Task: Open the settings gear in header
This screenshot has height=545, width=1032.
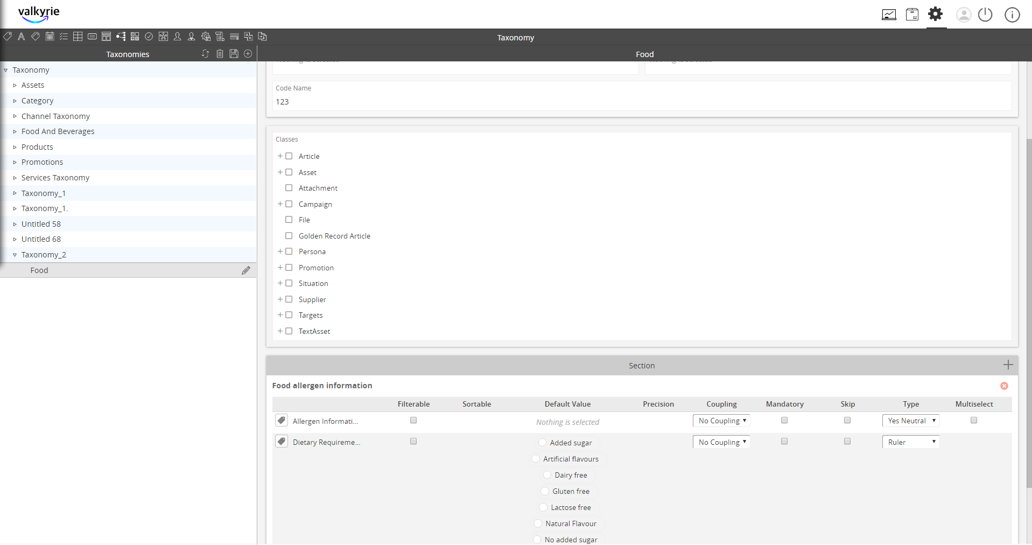Action: click(x=936, y=14)
